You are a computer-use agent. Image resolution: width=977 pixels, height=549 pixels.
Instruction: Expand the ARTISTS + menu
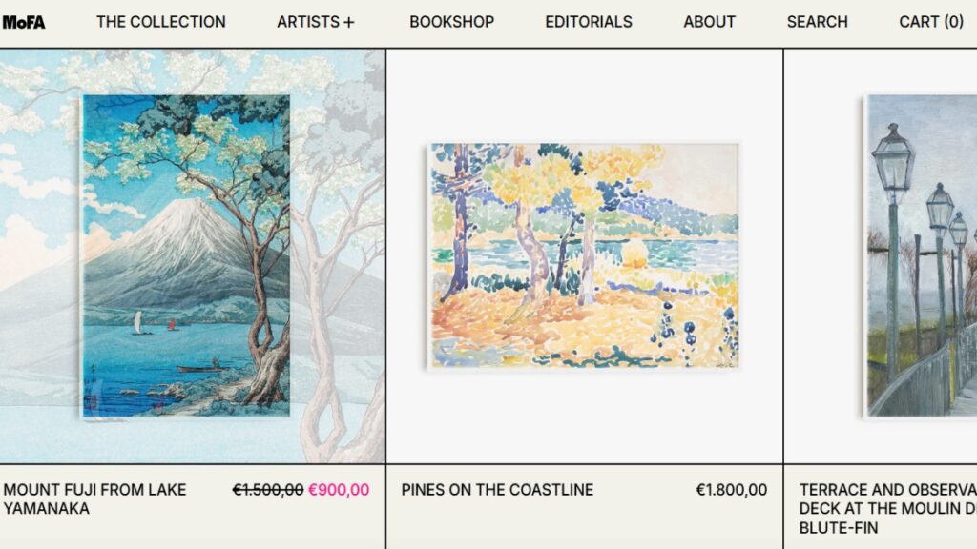(315, 22)
